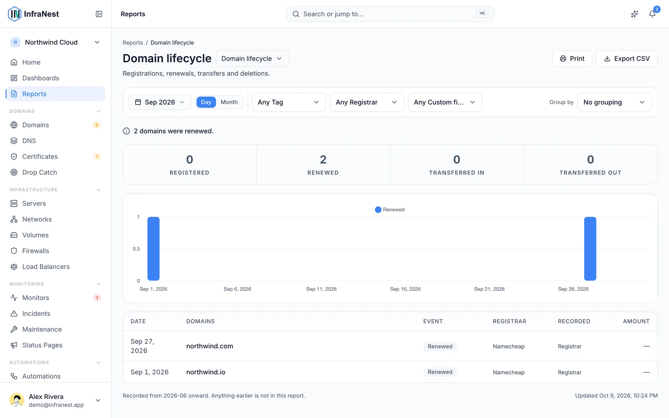Screen dimensions: 669x418
Task: Click the Export CSV button
Action: 627,59
